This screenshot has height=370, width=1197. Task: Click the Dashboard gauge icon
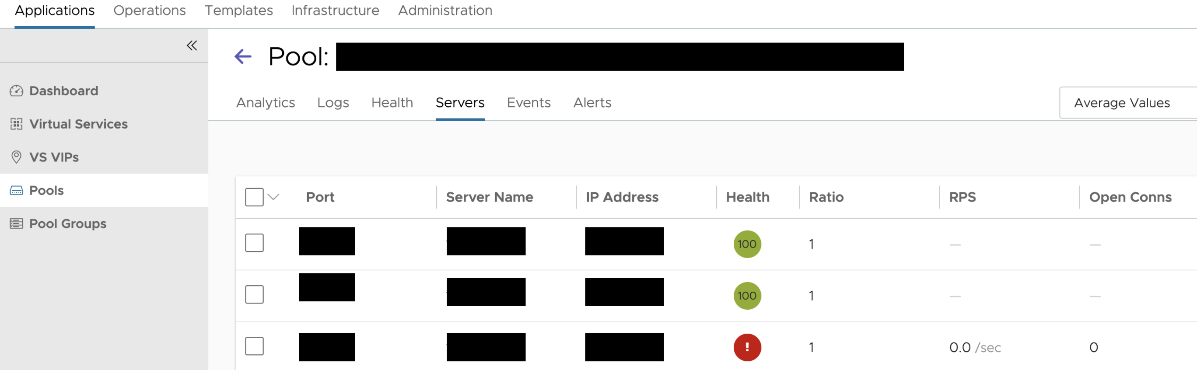click(16, 91)
